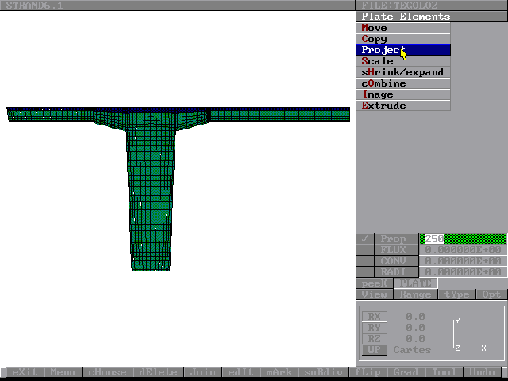Edit the RADI value field
This screenshot has height=381, width=508.
click(463, 271)
